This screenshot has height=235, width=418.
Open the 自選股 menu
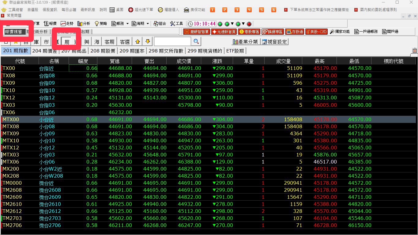point(33,10)
